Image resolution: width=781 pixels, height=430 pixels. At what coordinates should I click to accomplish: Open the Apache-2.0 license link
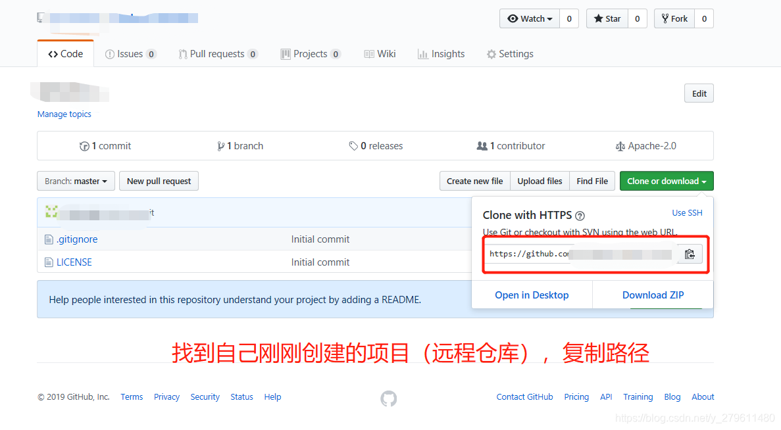pos(646,146)
